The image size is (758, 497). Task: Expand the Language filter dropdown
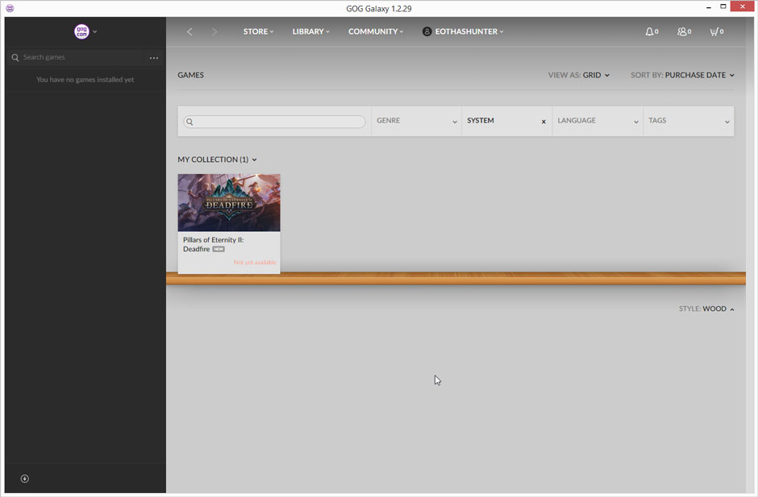click(597, 121)
